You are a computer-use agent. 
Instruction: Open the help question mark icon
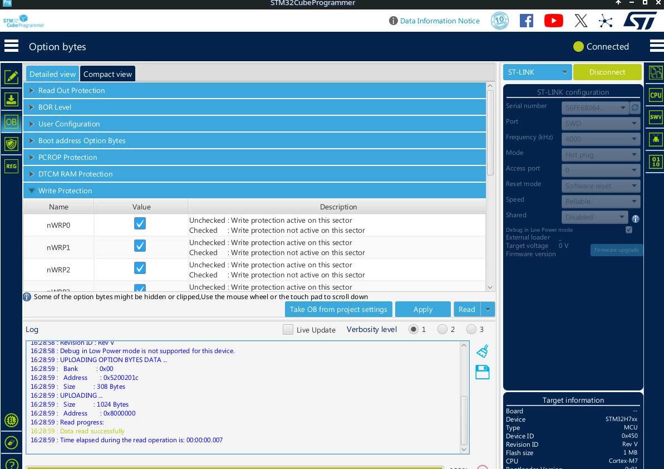tap(12, 464)
